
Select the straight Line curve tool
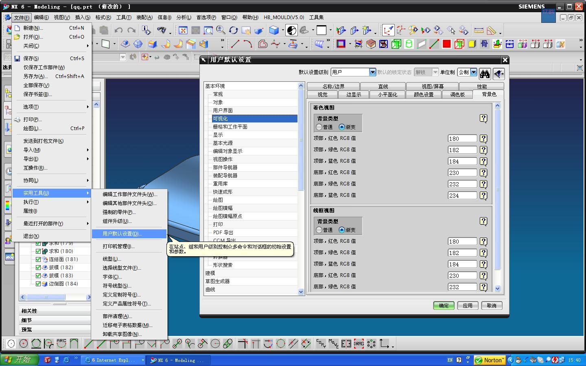(235, 44)
